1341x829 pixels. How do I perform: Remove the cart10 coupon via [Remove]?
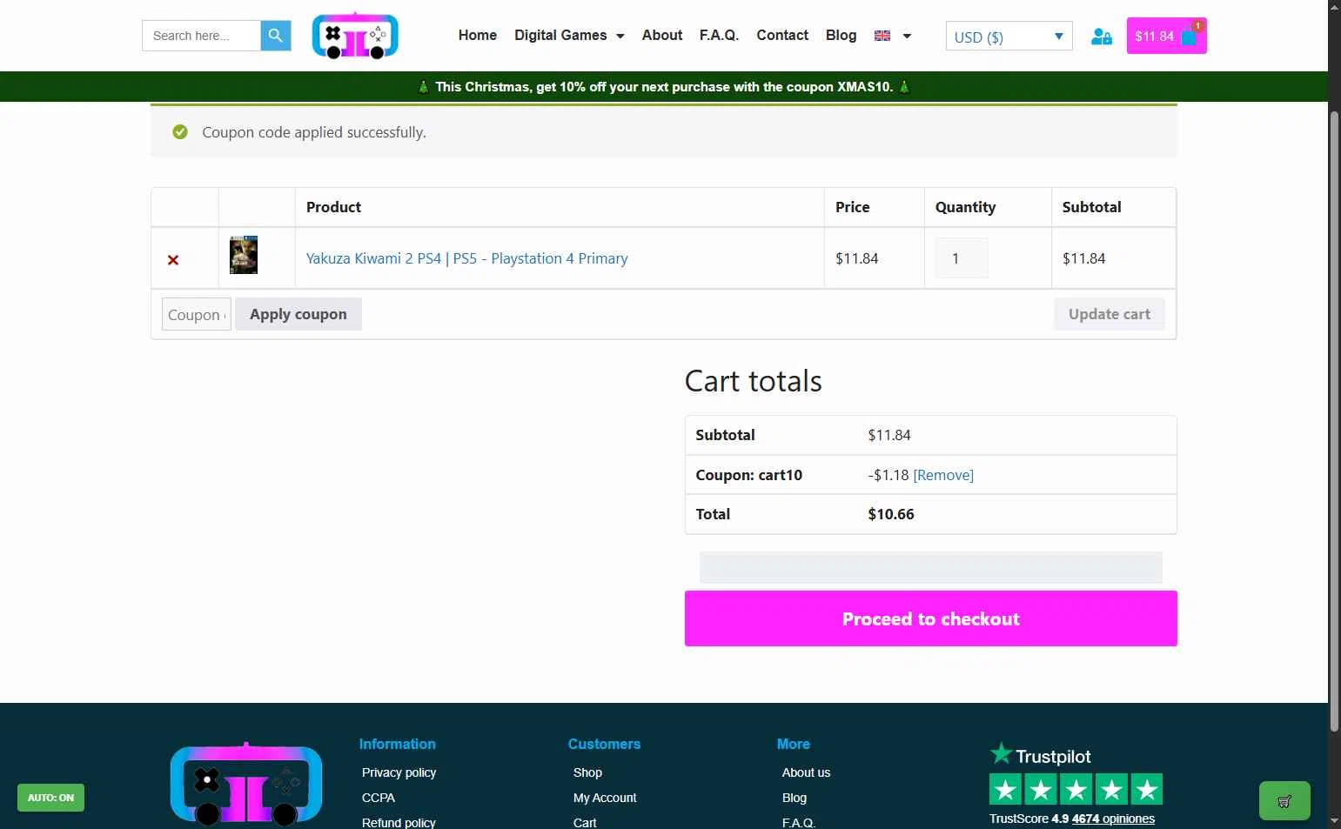click(x=943, y=475)
